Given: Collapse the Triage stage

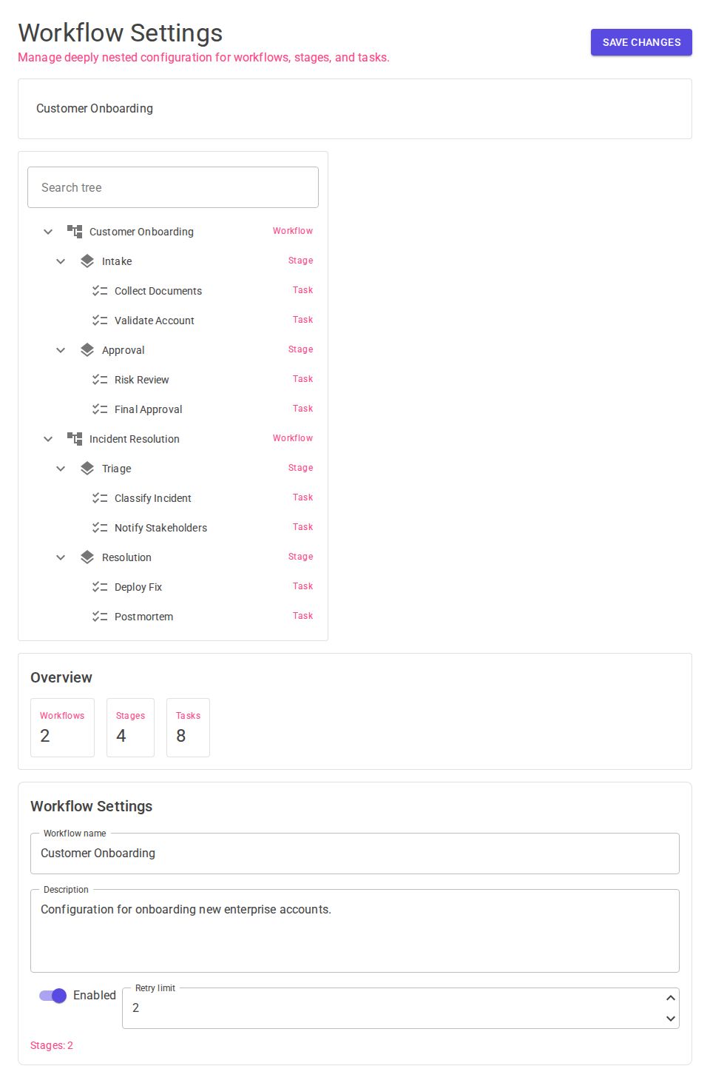Looking at the screenshot, I should pos(61,468).
